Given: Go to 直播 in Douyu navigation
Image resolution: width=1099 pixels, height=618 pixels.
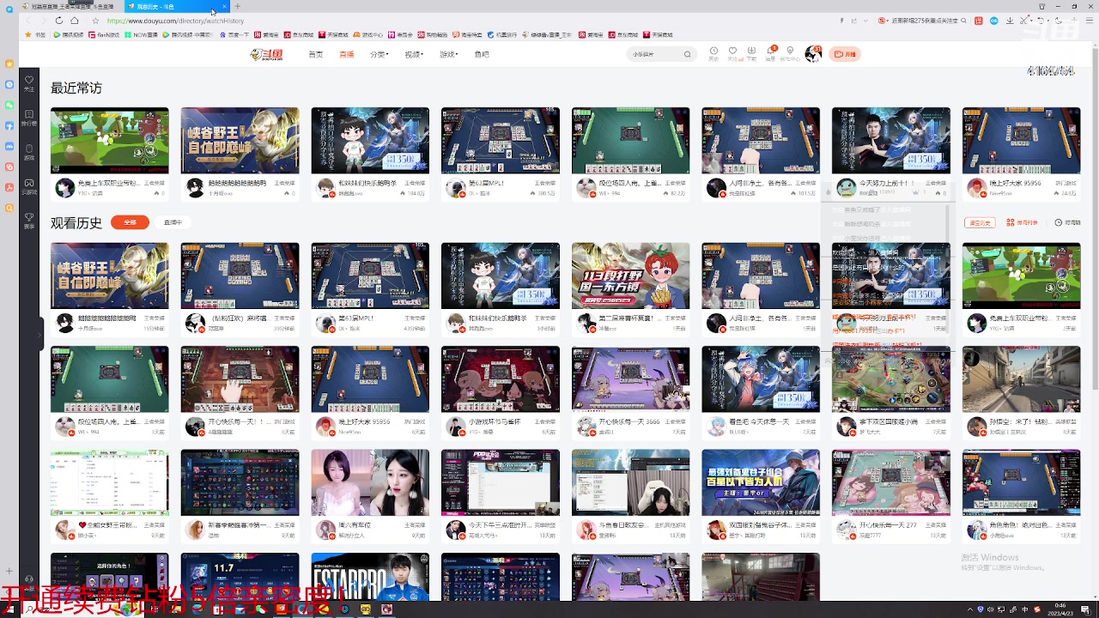Looking at the screenshot, I should [x=346, y=54].
